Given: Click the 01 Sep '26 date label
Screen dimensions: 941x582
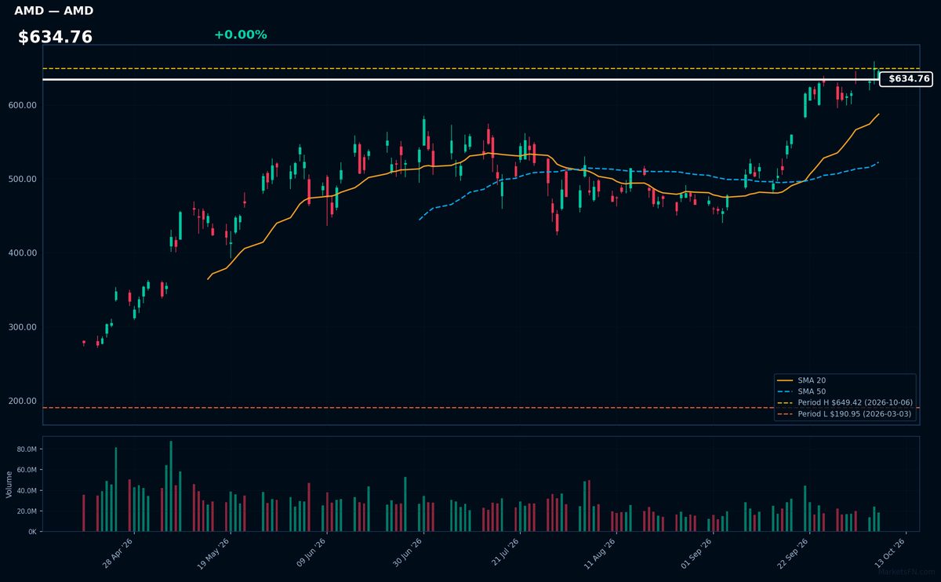Looking at the screenshot, I should click(x=697, y=553).
